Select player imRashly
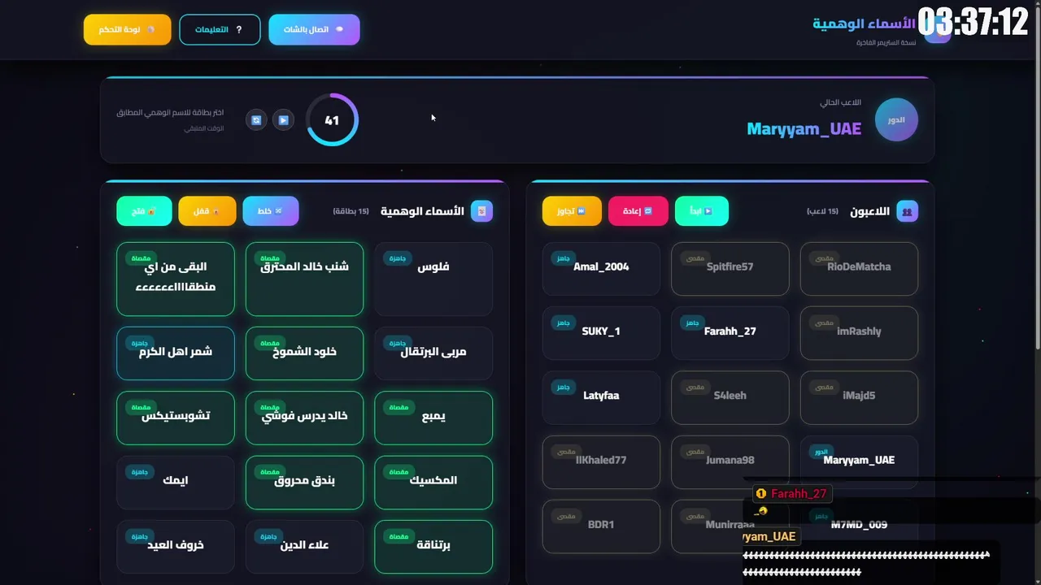Image resolution: width=1041 pixels, height=585 pixels. tap(859, 332)
